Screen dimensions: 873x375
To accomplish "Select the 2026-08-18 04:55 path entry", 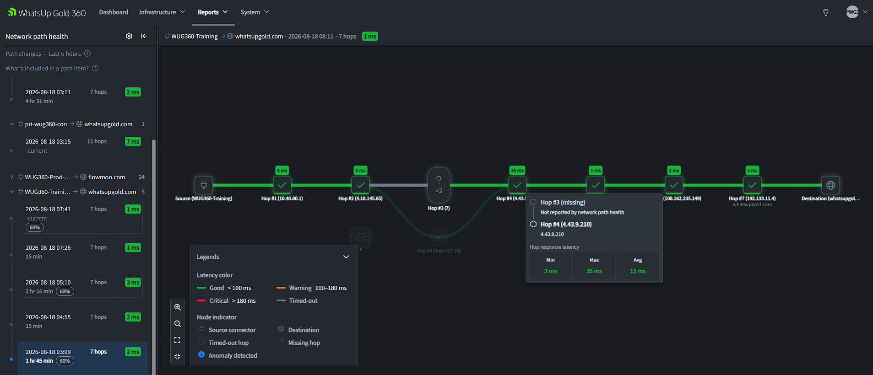I will click(x=83, y=321).
